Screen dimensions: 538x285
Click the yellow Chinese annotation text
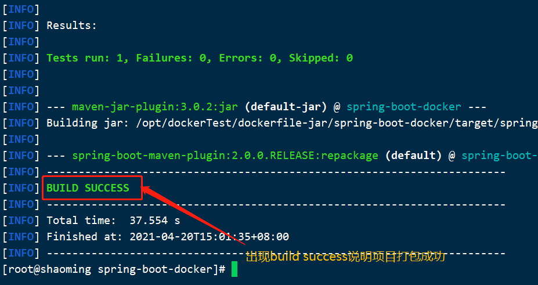(x=345, y=256)
